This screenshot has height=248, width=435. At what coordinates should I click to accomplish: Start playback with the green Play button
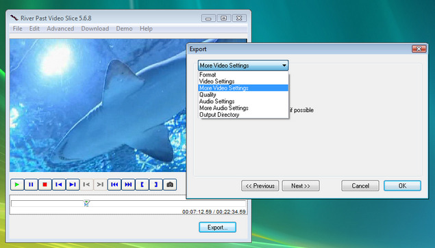pos(17,184)
